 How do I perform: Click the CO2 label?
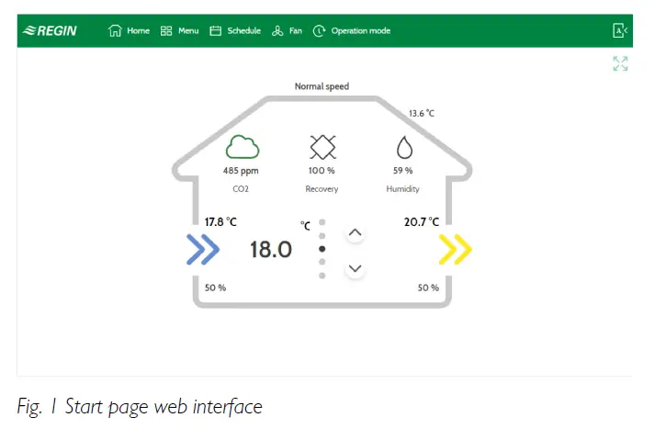point(241,189)
